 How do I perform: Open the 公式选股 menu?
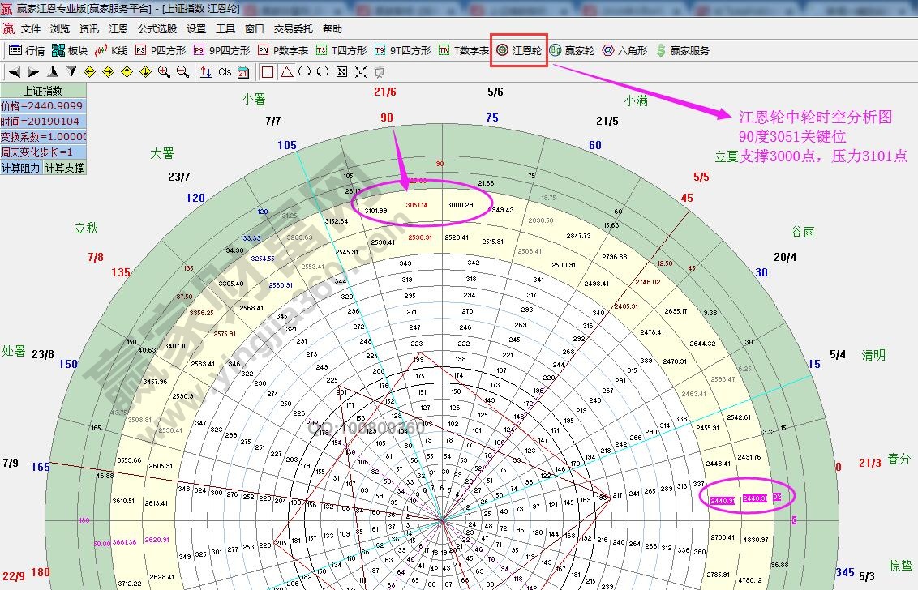pyautogui.click(x=157, y=28)
